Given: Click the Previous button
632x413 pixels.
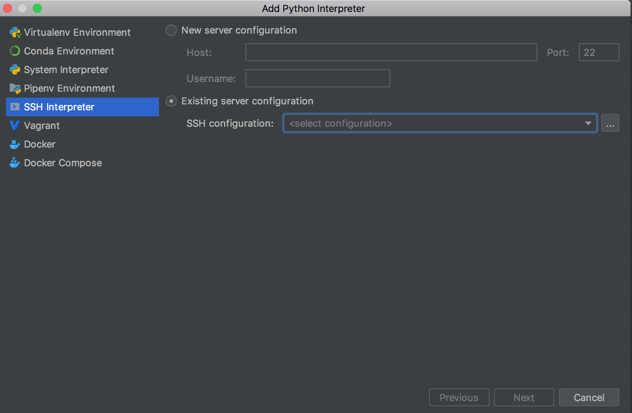Looking at the screenshot, I should (459, 398).
